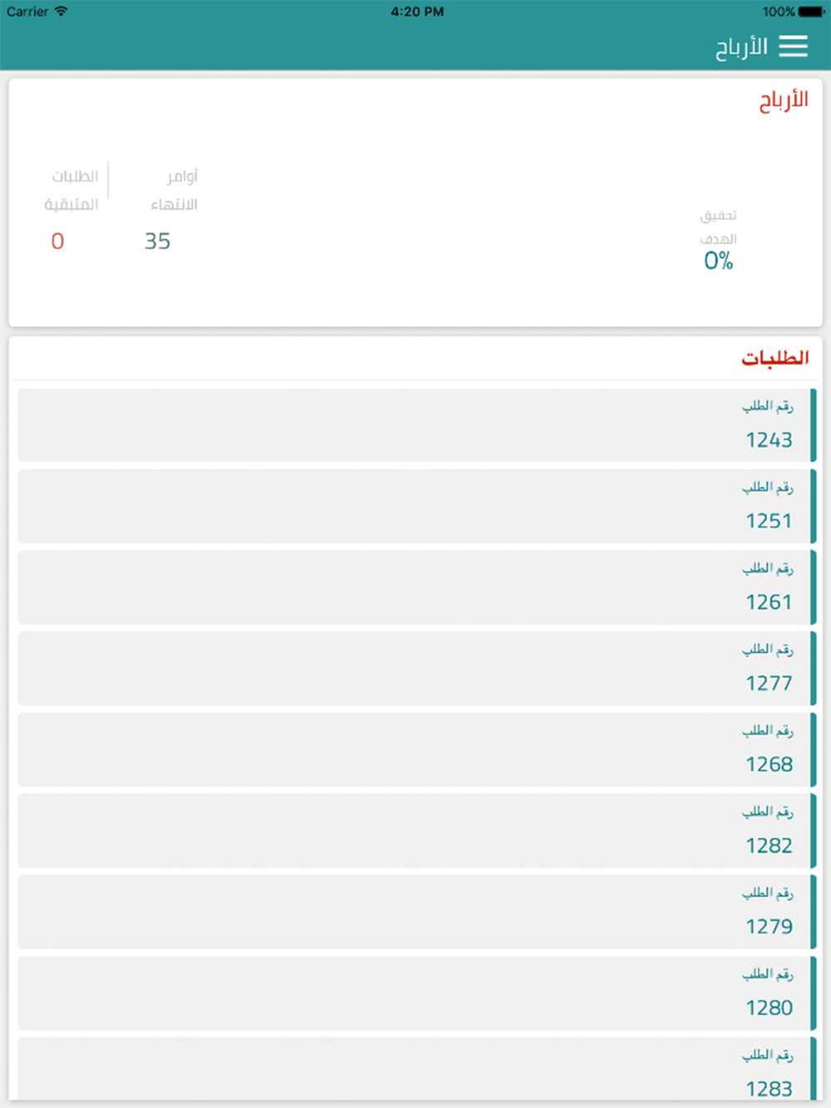Open order number 1282

(x=417, y=831)
